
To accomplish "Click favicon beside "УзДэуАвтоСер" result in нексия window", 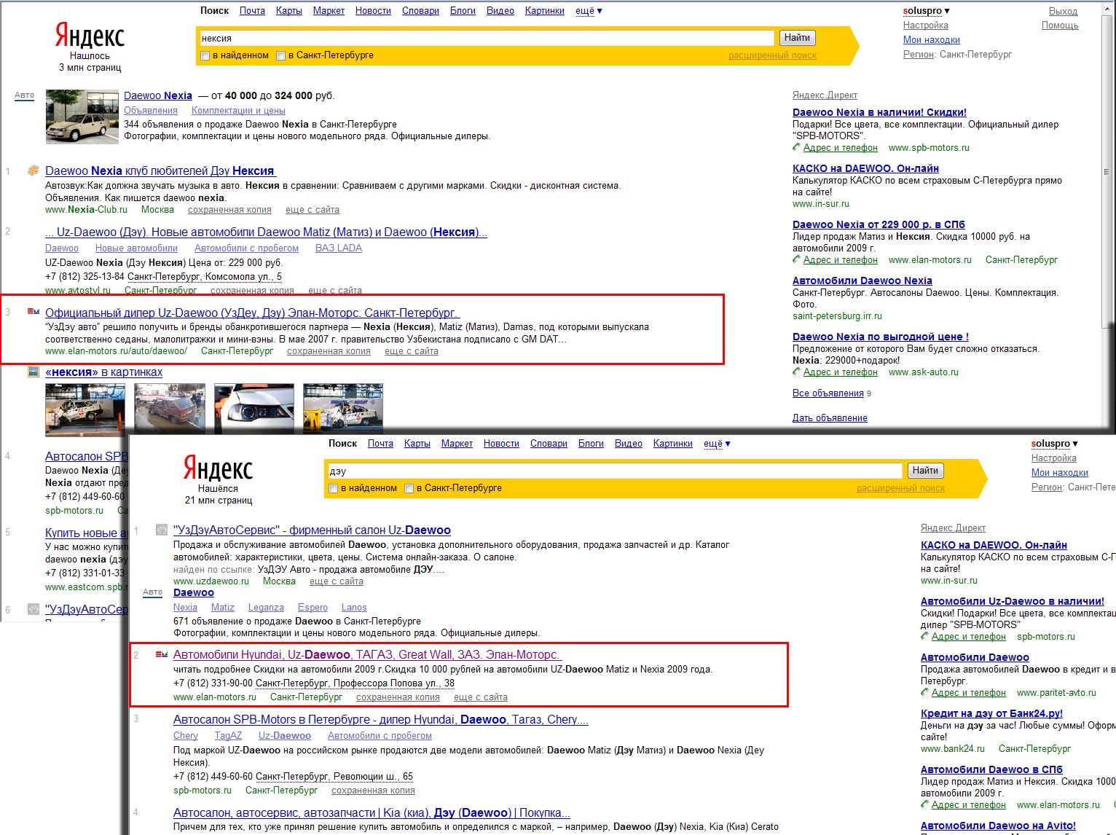I will (34, 609).
